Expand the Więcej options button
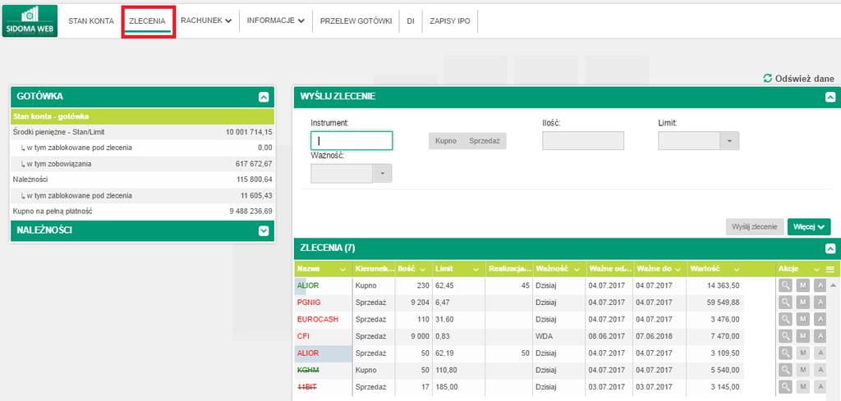 pos(809,226)
